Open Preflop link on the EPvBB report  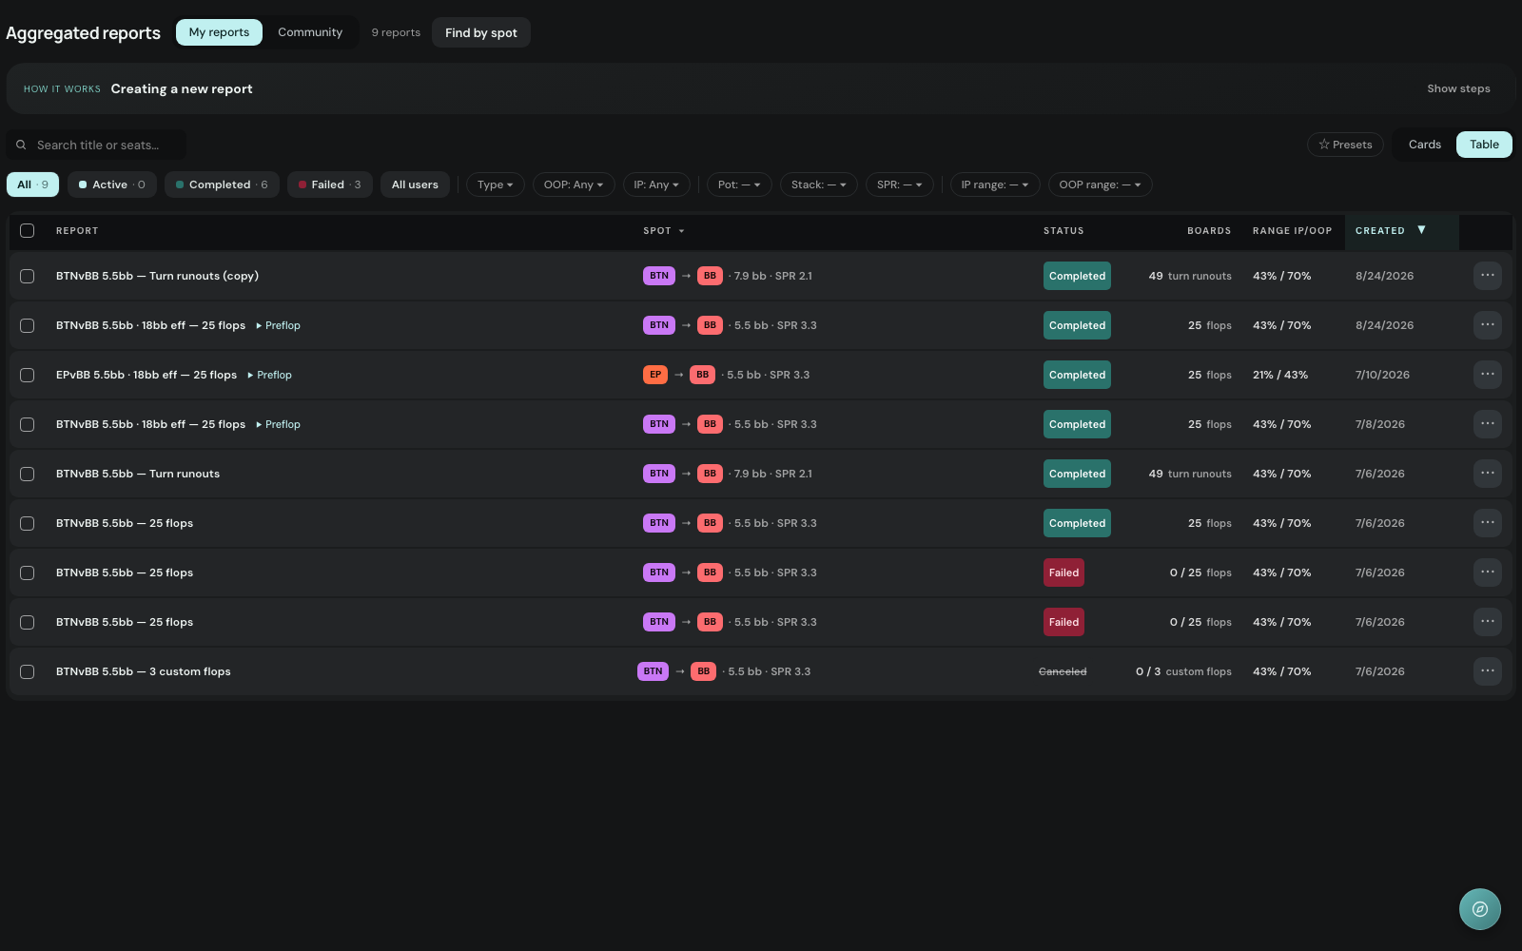point(270,375)
